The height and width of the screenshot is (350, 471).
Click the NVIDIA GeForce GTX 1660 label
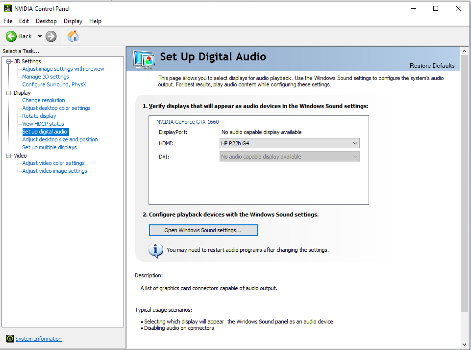(x=187, y=122)
